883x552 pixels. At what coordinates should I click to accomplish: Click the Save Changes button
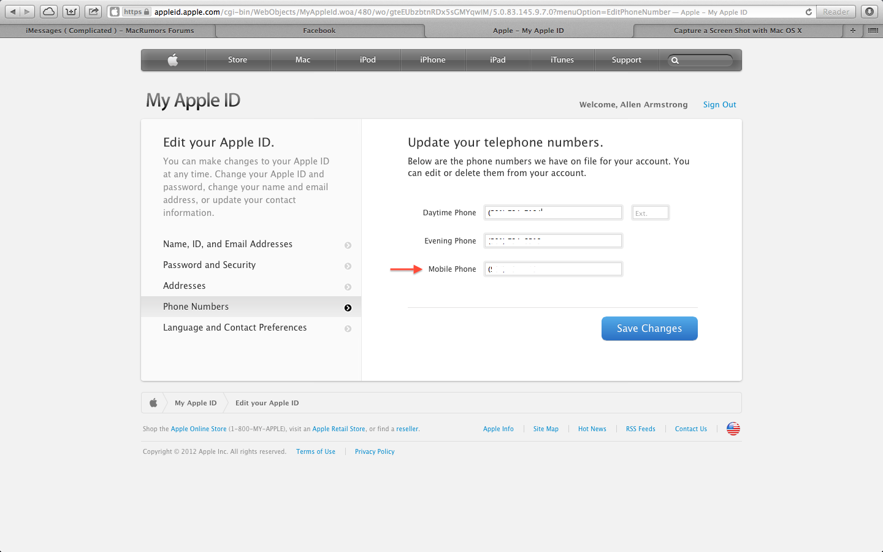pos(649,329)
